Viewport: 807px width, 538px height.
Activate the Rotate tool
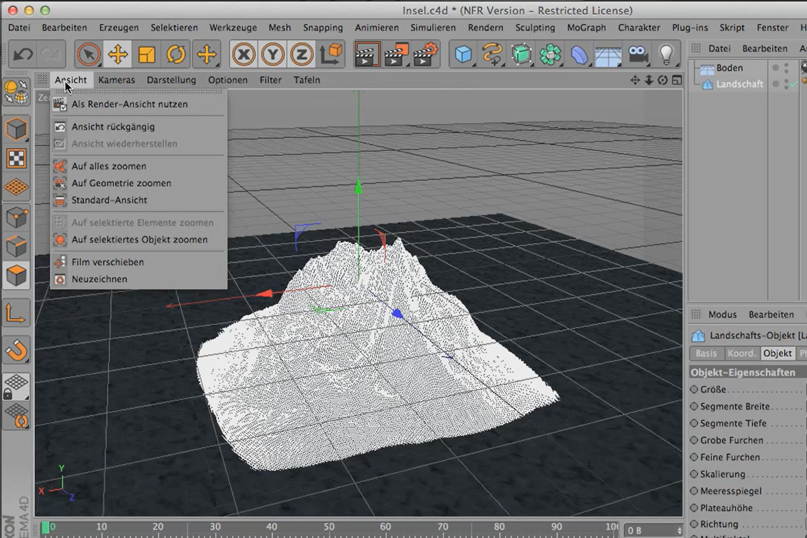(x=177, y=54)
